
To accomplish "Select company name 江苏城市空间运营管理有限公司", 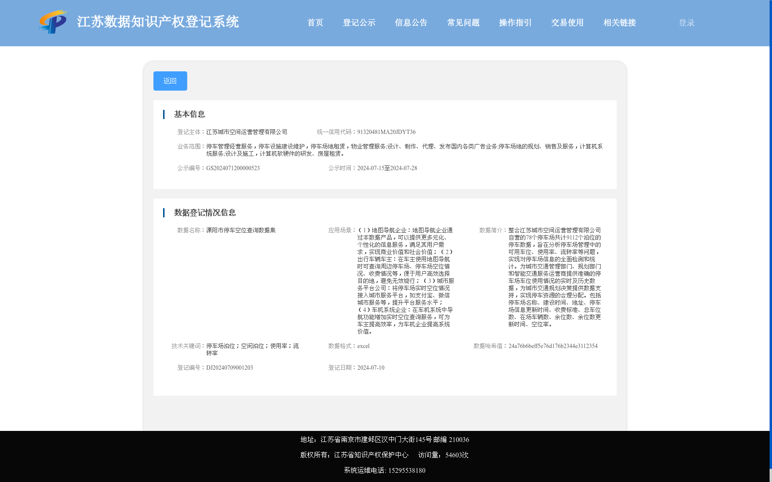I will point(247,132).
